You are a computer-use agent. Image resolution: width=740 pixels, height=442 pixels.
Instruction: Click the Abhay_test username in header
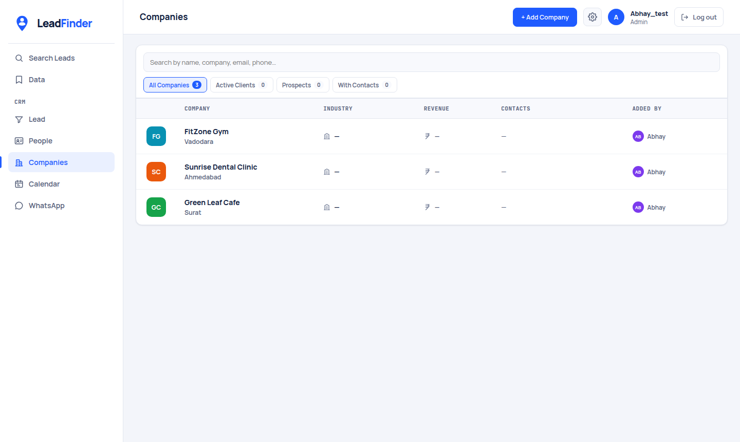pyautogui.click(x=649, y=14)
